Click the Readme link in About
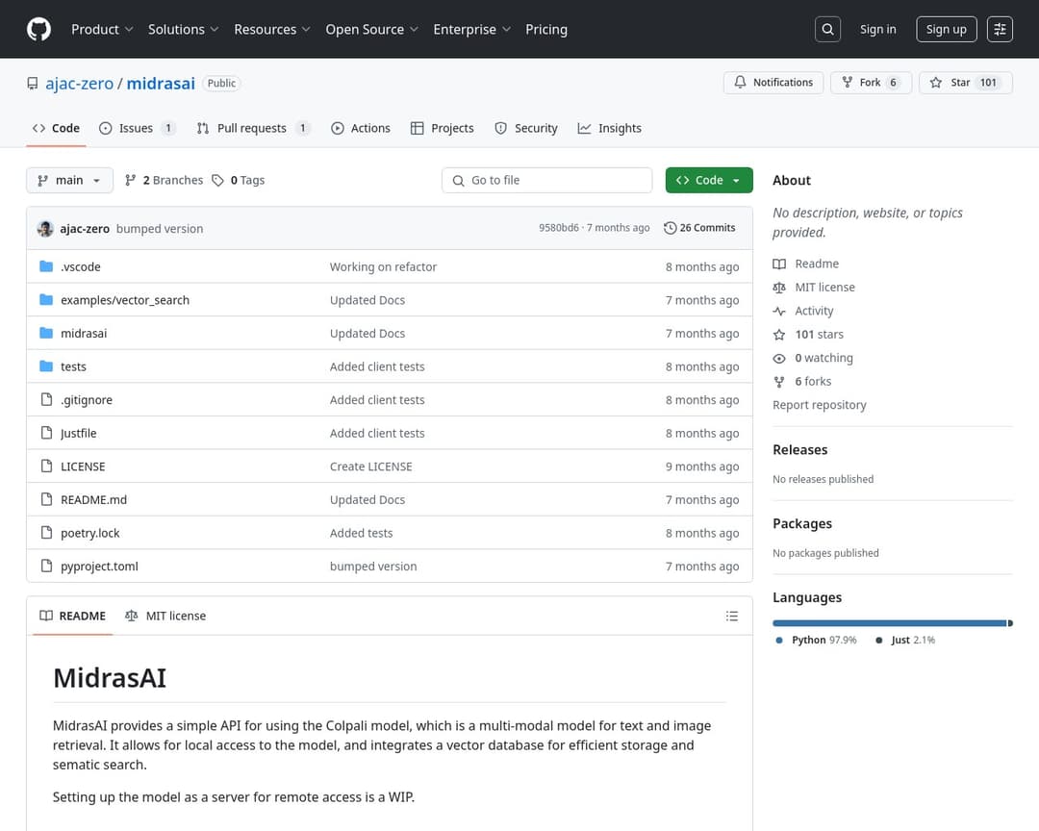The height and width of the screenshot is (831, 1039). click(817, 264)
